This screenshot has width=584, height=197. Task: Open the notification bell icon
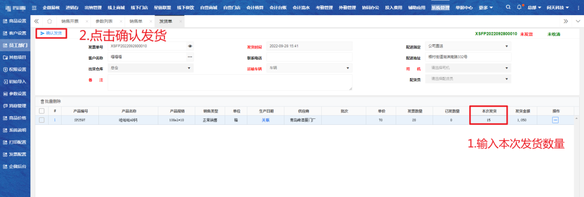[520, 8]
